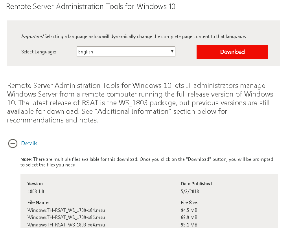Click the RSAT description paragraph
The height and width of the screenshot is (228, 289).
(140, 103)
